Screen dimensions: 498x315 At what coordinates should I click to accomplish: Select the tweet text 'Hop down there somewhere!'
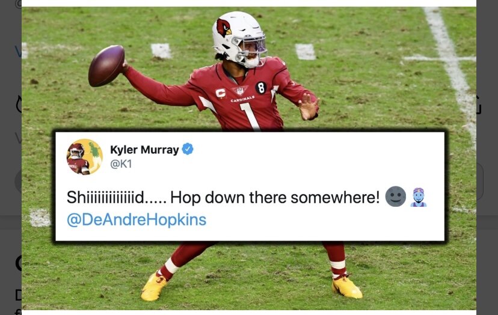(x=275, y=198)
